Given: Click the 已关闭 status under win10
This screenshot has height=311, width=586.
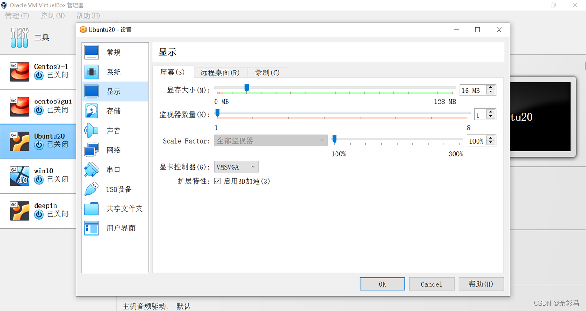Looking at the screenshot, I should tap(58, 179).
